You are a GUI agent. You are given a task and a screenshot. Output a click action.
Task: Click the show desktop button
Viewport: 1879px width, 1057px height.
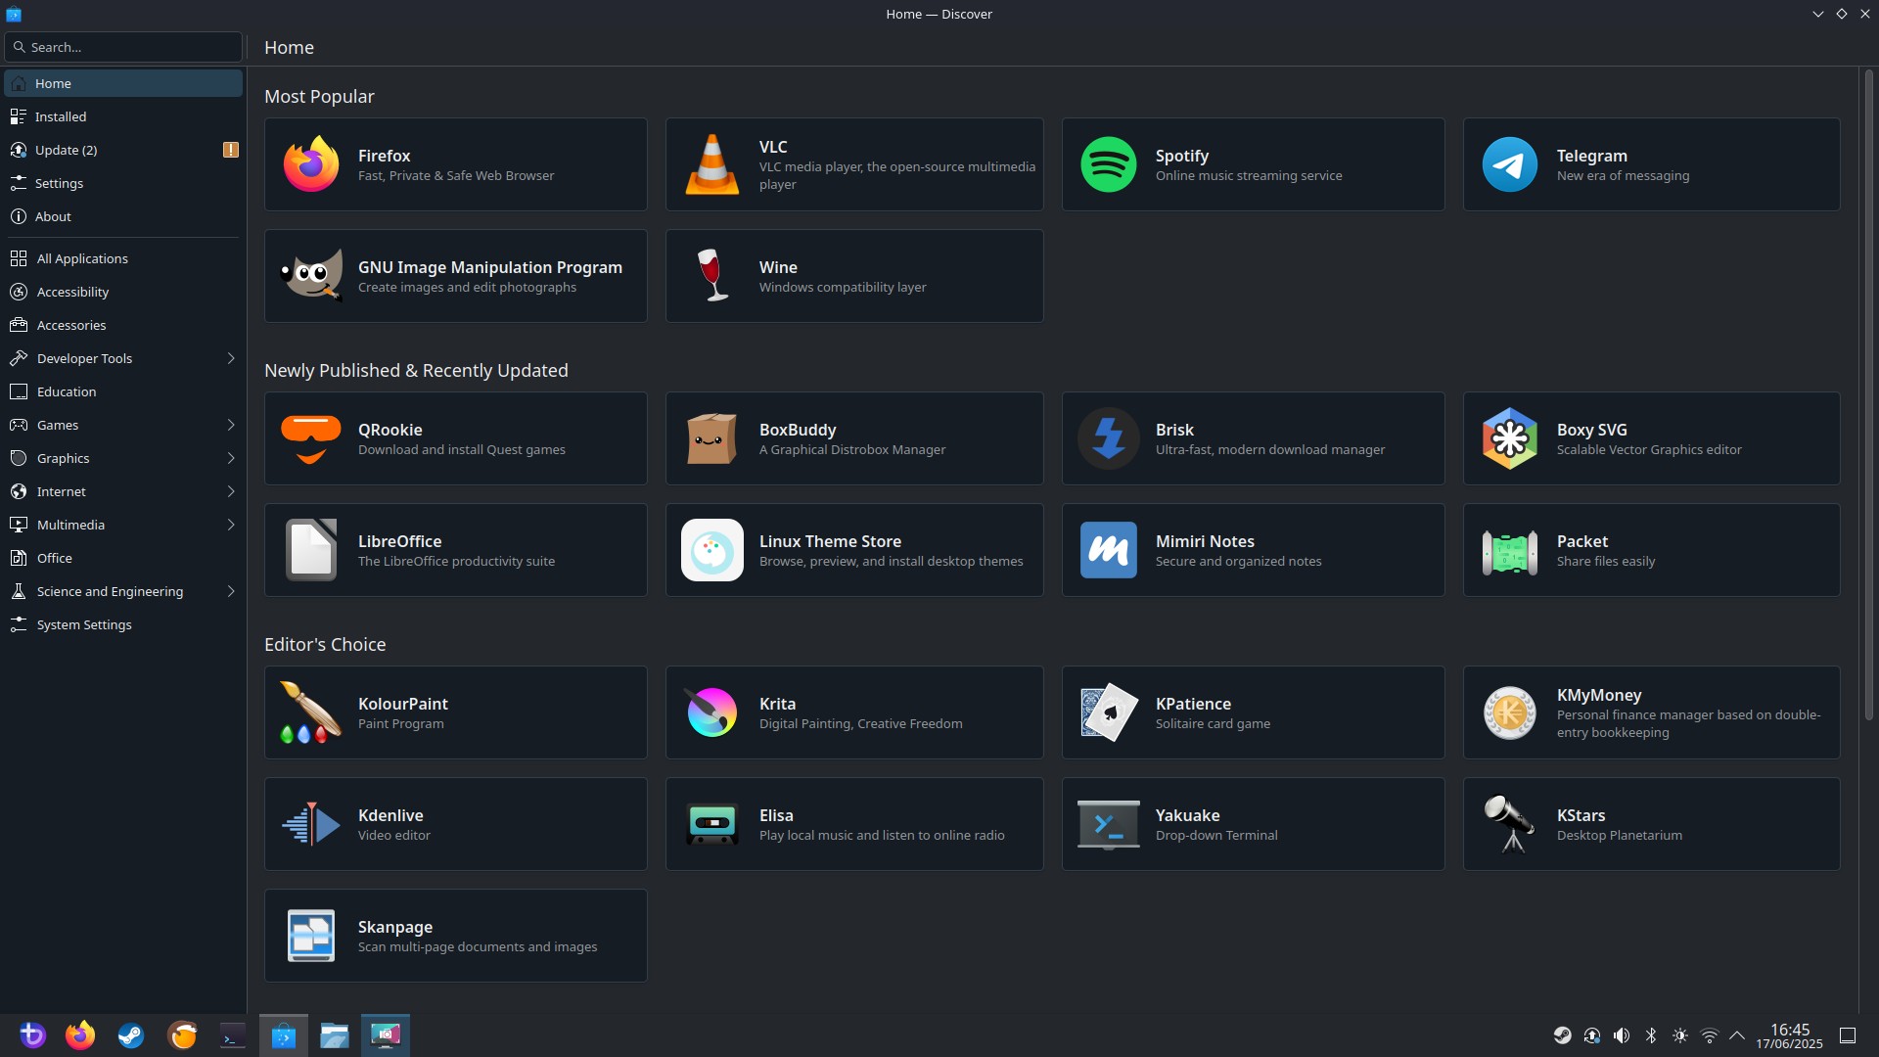tap(1848, 1035)
